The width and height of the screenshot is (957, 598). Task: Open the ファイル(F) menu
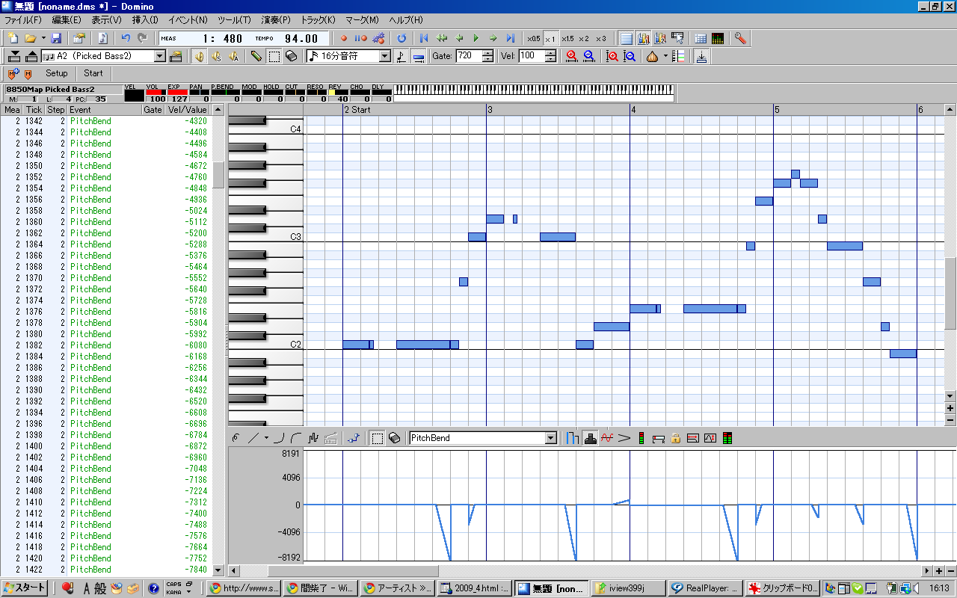(x=23, y=19)
